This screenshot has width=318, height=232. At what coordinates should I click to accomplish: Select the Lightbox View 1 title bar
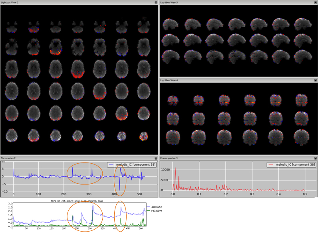(x=60, y=2)
